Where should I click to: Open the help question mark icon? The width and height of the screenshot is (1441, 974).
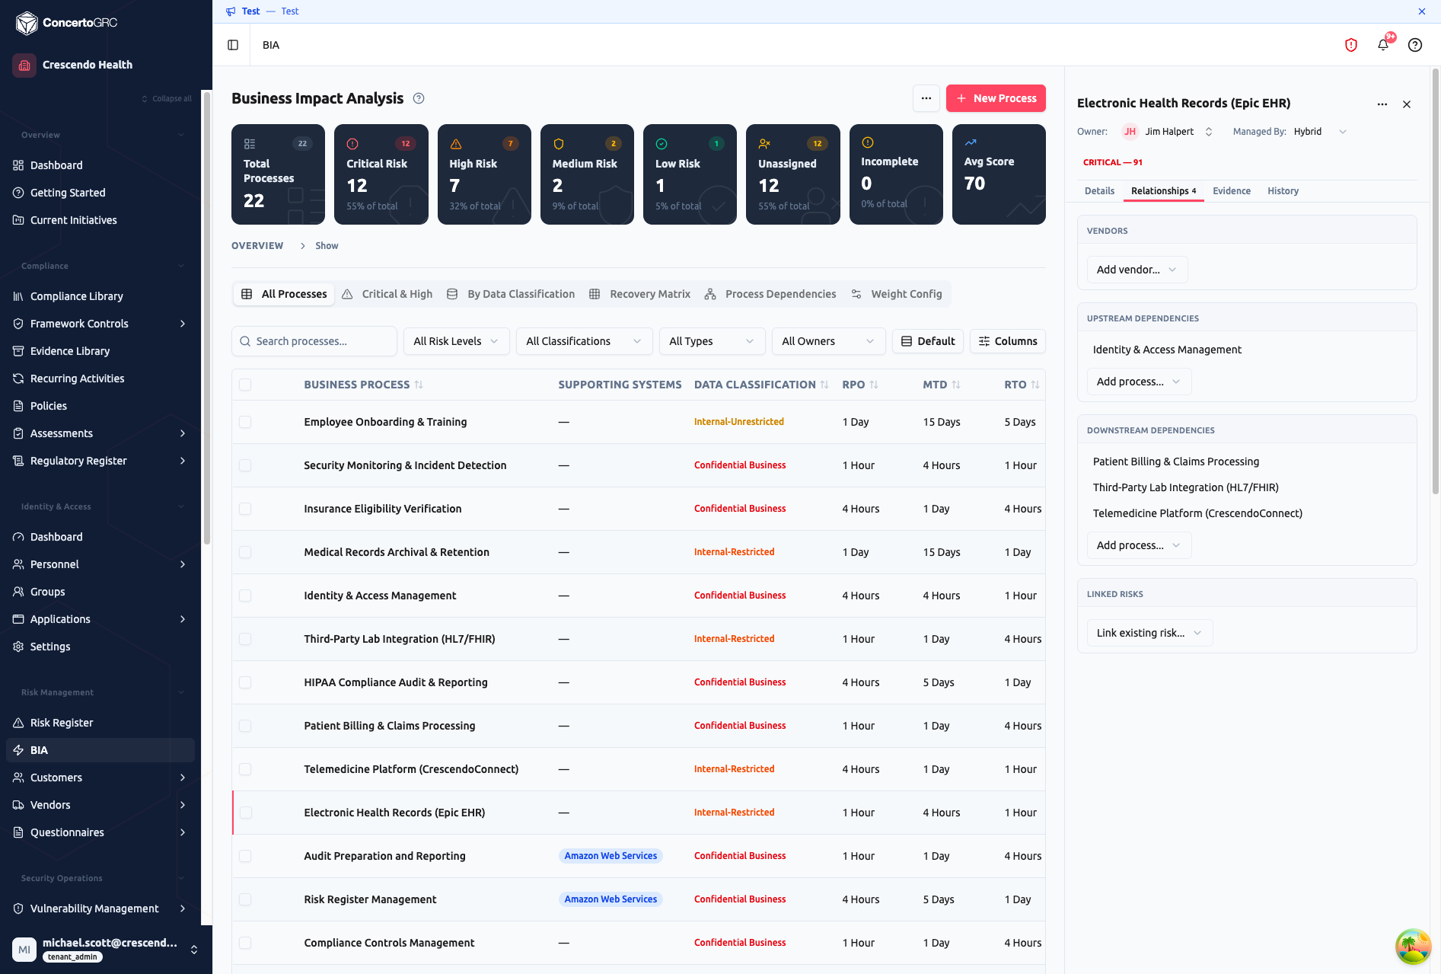coord(1415,45)
